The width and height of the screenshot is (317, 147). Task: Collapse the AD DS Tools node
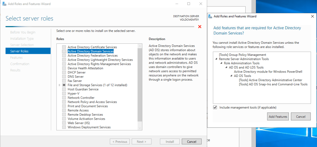231,76
